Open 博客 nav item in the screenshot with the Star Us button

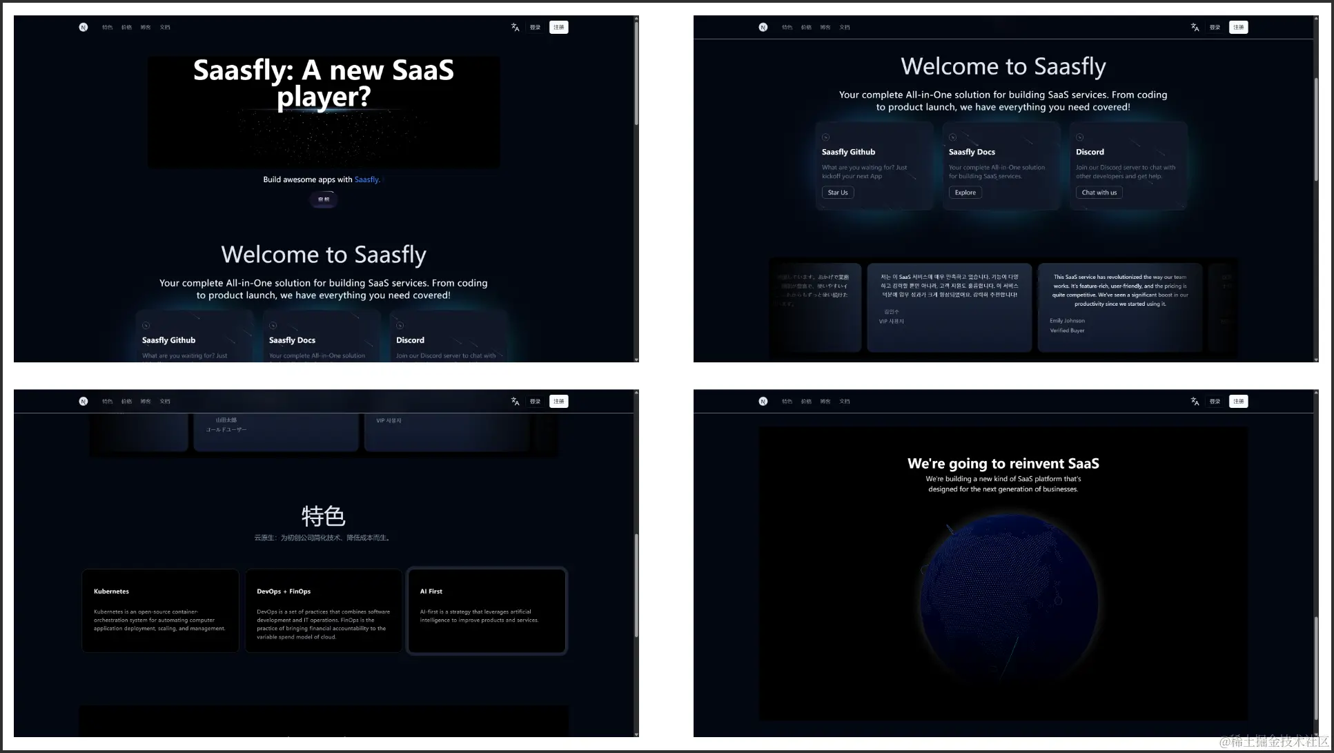825,28
